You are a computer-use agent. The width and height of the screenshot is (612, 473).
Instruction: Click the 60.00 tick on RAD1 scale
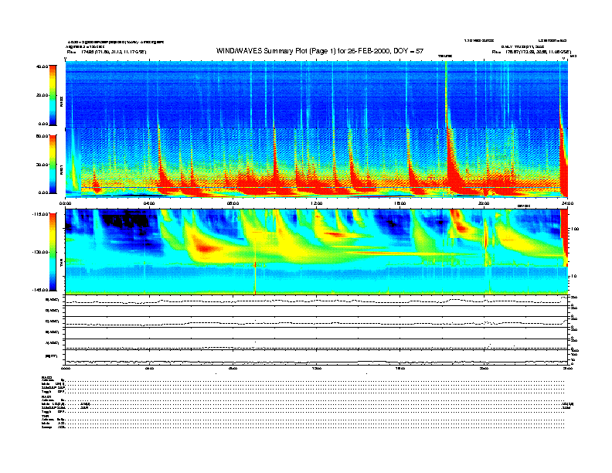tap(42, 136)
